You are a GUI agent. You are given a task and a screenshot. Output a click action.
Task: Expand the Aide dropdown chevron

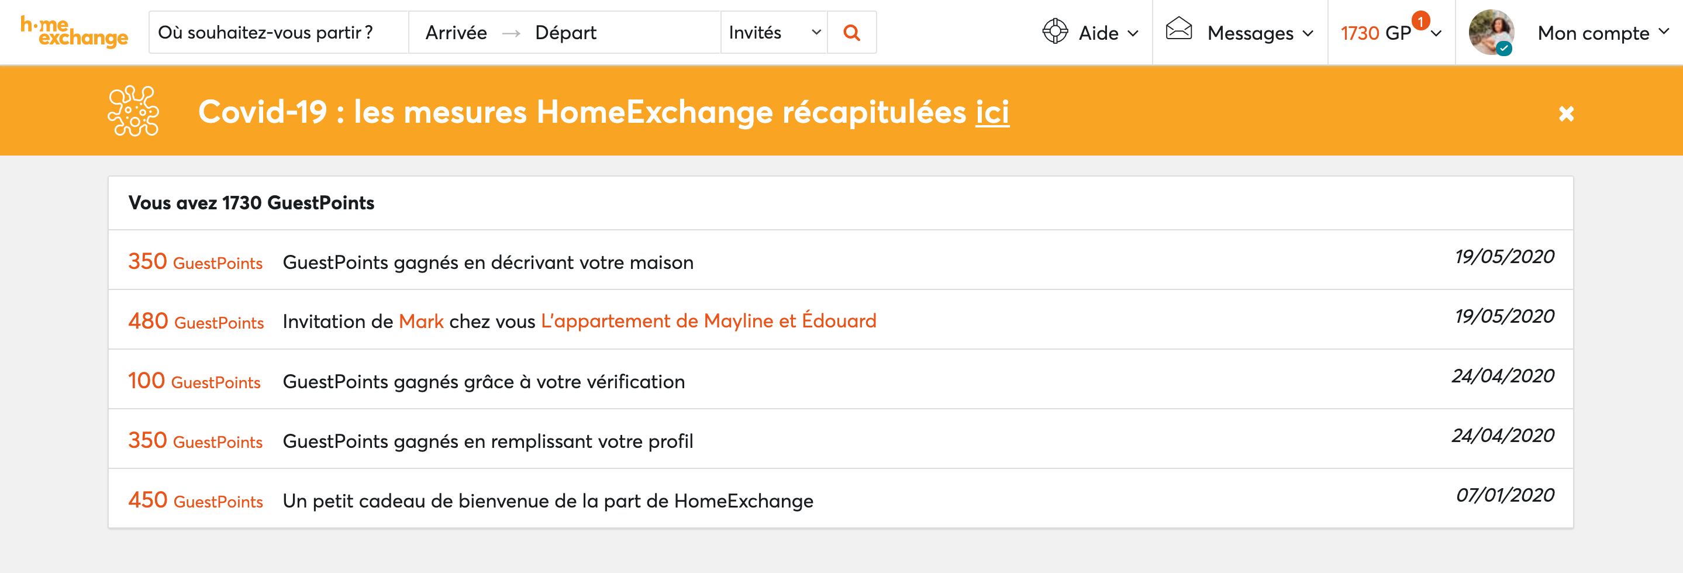click(1133, 33)
